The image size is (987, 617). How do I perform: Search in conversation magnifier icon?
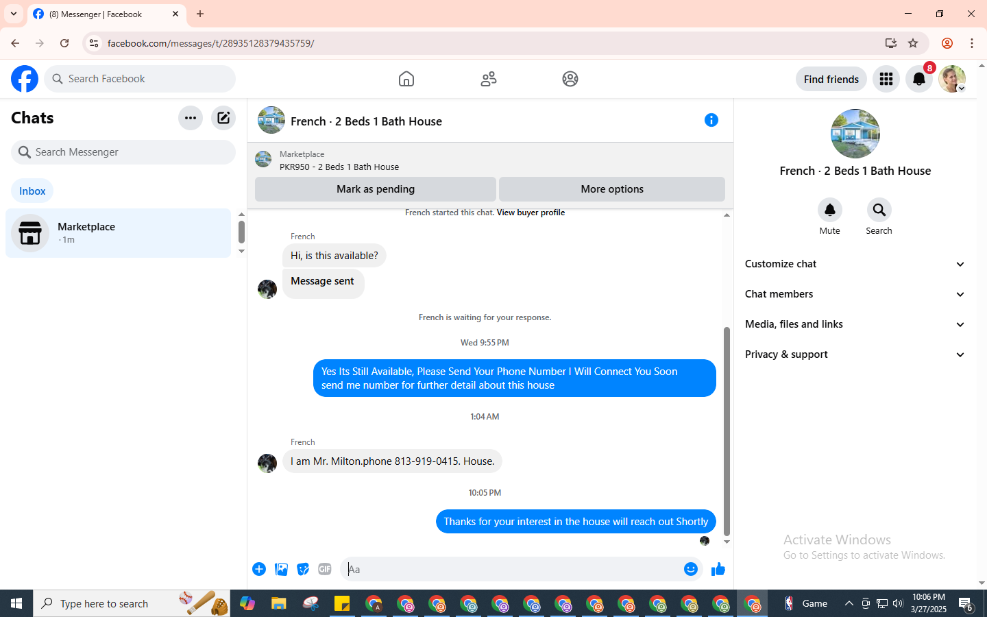[x=879, y=210]
